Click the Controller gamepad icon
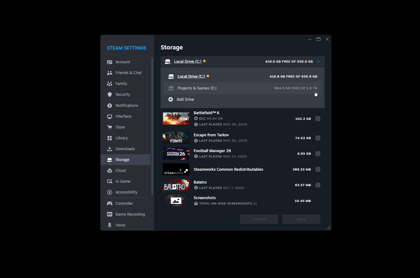Image resolution: width=420 pixels, height=278 pixels. point(109,203)
